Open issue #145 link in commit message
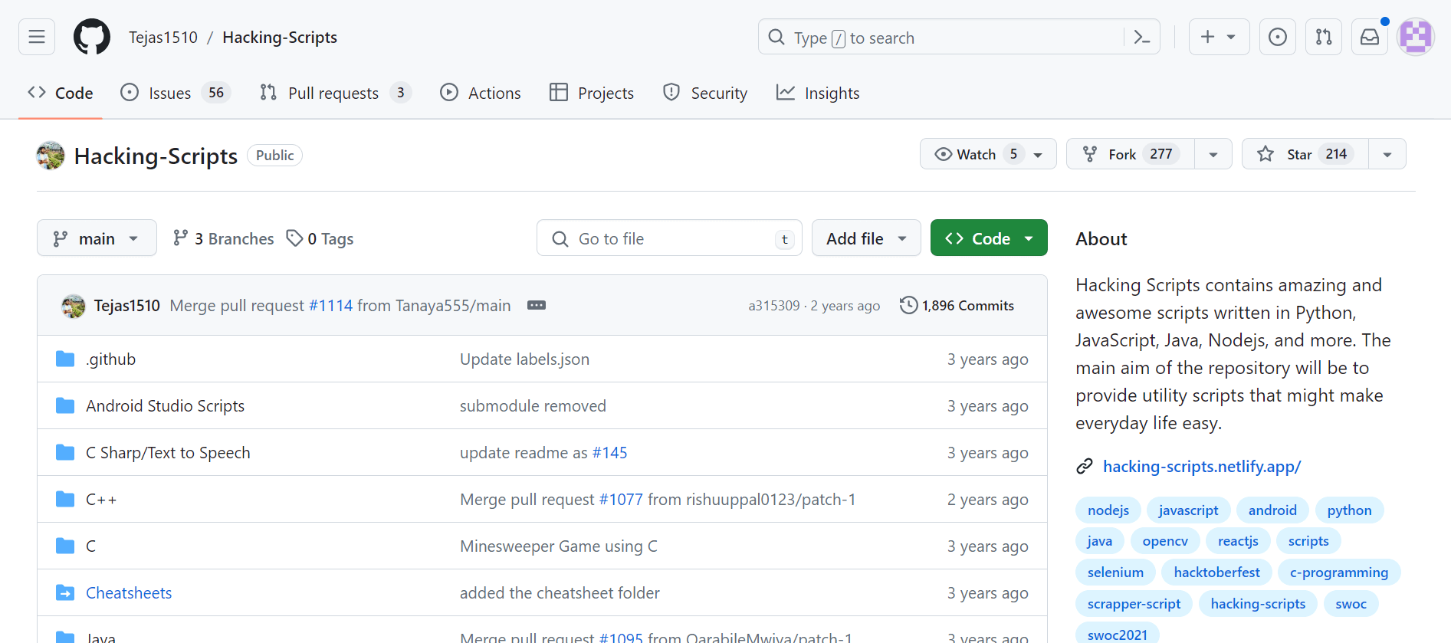 (x=609, y=452)
